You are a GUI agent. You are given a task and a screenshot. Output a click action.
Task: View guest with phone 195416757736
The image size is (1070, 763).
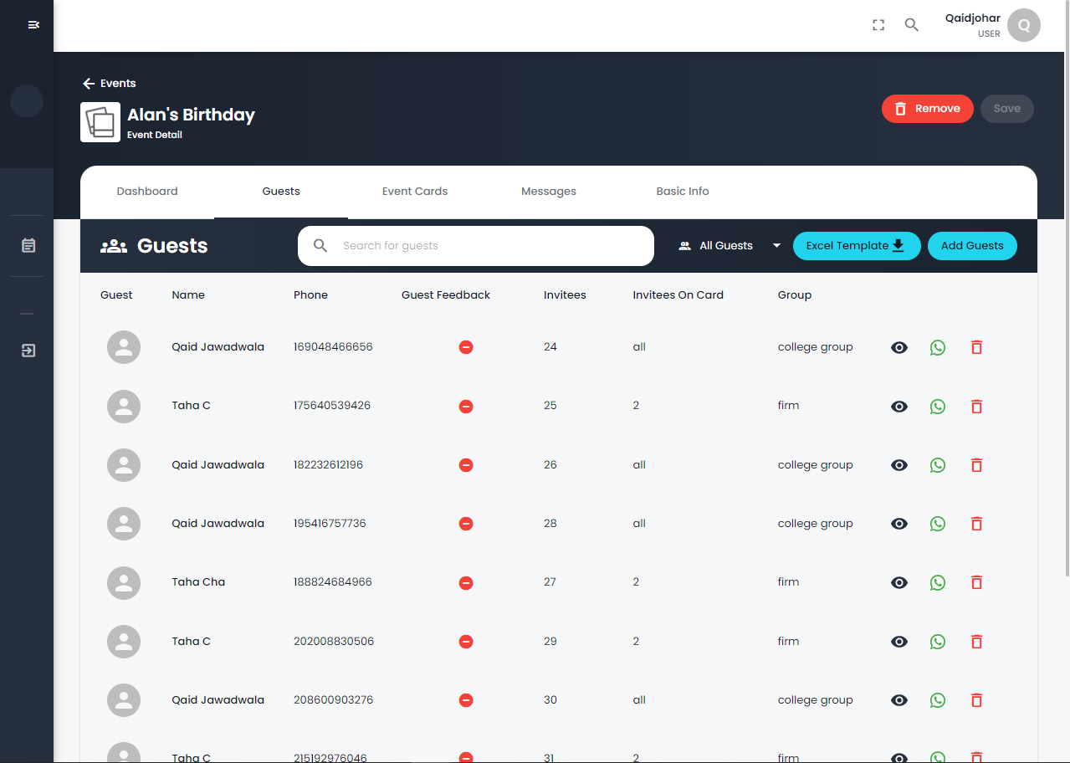coord(899,524)
